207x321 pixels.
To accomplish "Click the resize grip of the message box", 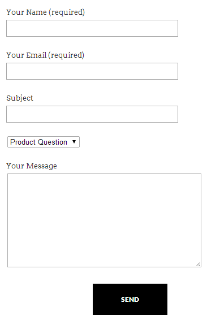I will pos(198,264).
